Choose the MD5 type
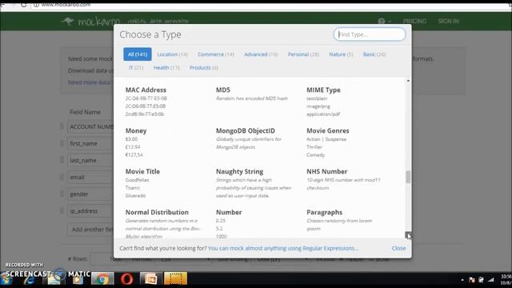512x288 pixels. 223,90
